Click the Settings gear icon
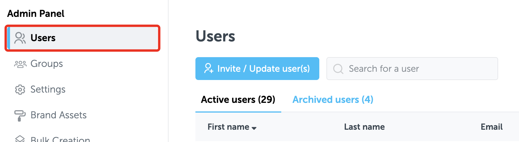Image resolution: width=519 pixels, height=142 pixels. point(20,90)
